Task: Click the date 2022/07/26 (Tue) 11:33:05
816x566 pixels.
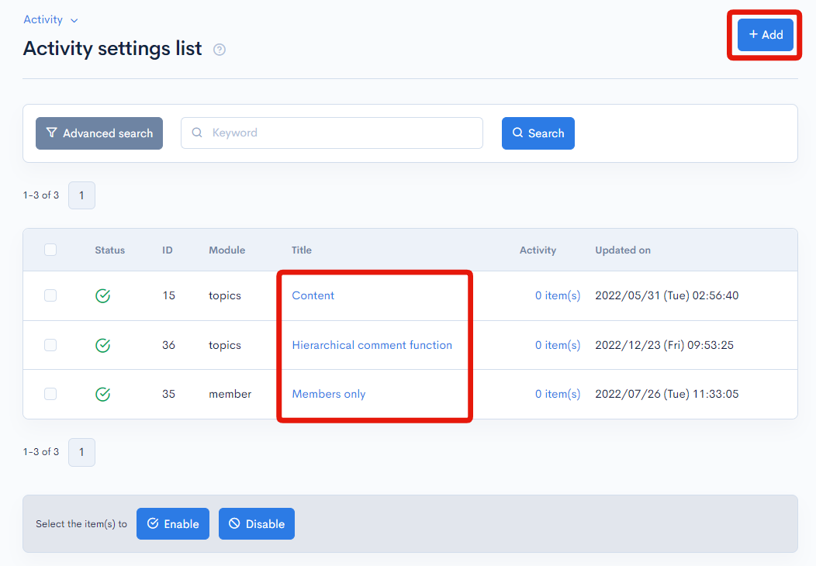Action: [666, 394]
